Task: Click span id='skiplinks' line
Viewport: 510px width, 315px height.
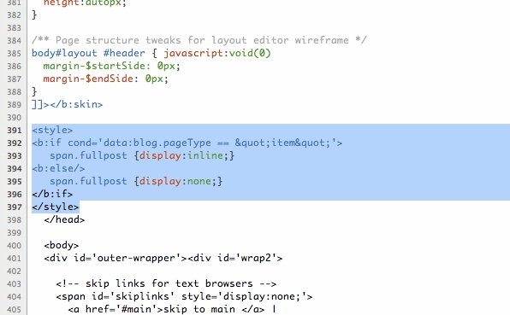Action: point(184,296)
